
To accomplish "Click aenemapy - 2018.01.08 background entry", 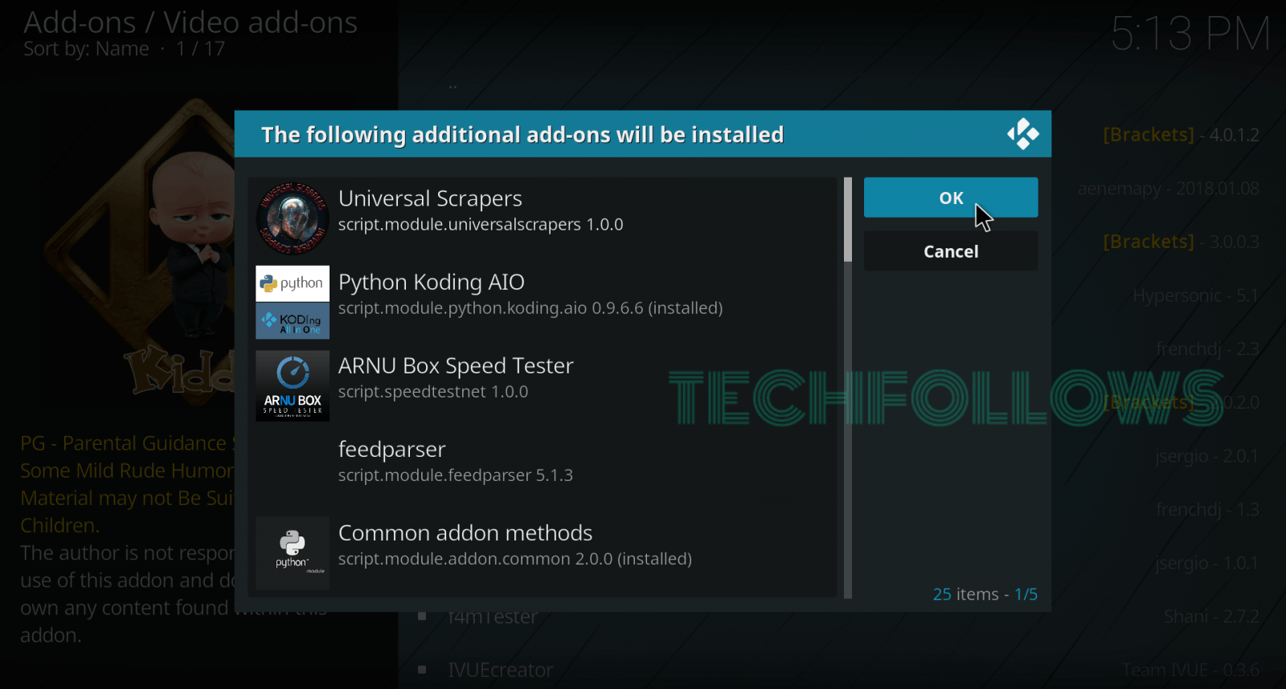I will point(1169,189).
